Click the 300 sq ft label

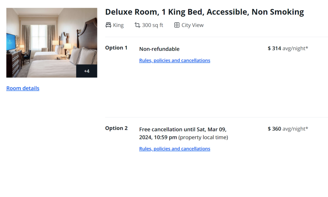pyautogui.click(x=152, y=25)
